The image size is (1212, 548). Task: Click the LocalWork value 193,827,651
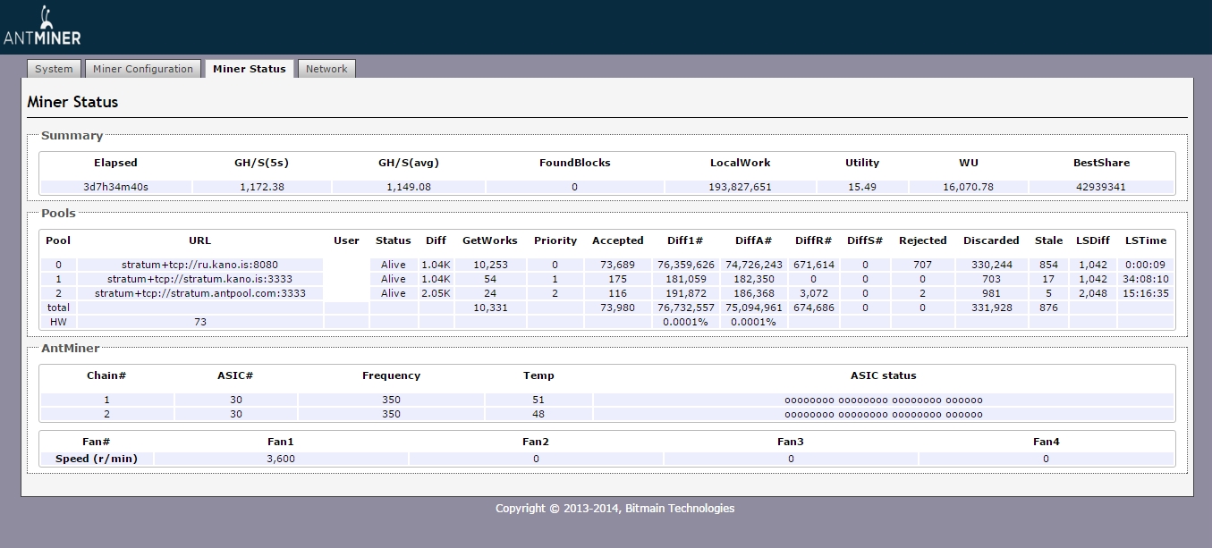pyautogui.click(x=740, y=187)
